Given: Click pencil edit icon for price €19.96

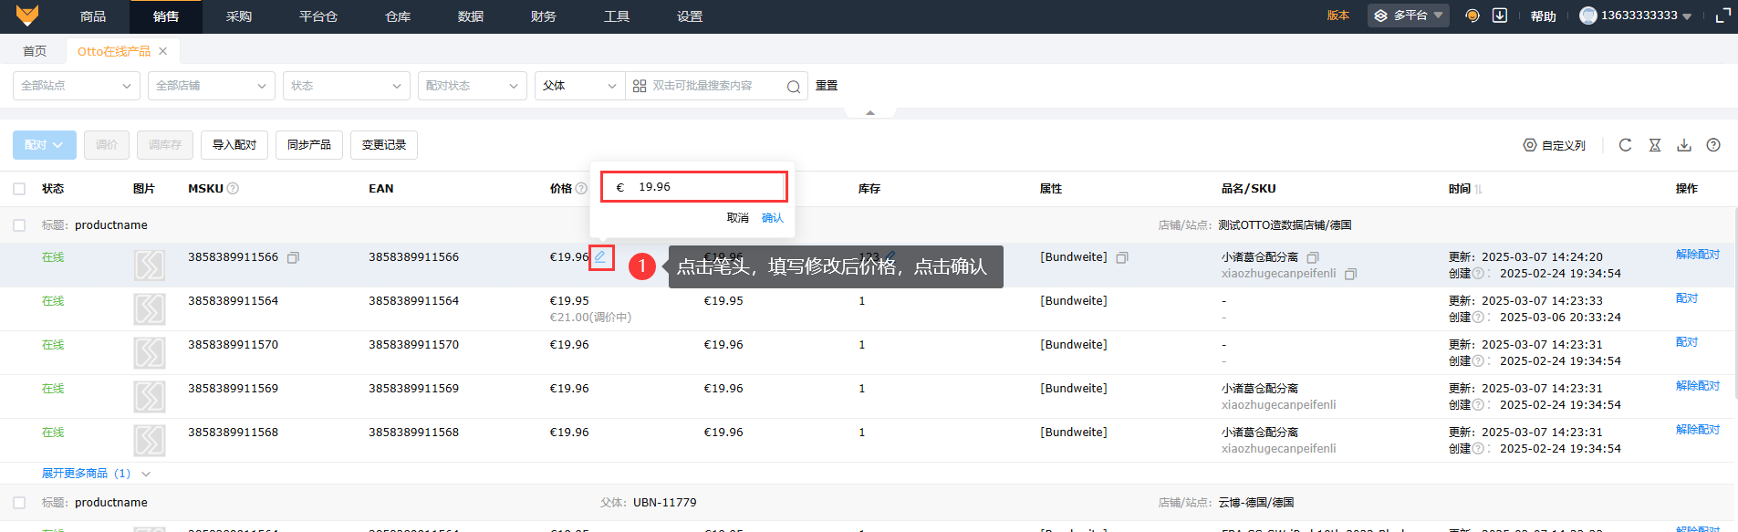Looking at the screenshot, I should click(x=600, y=257).
